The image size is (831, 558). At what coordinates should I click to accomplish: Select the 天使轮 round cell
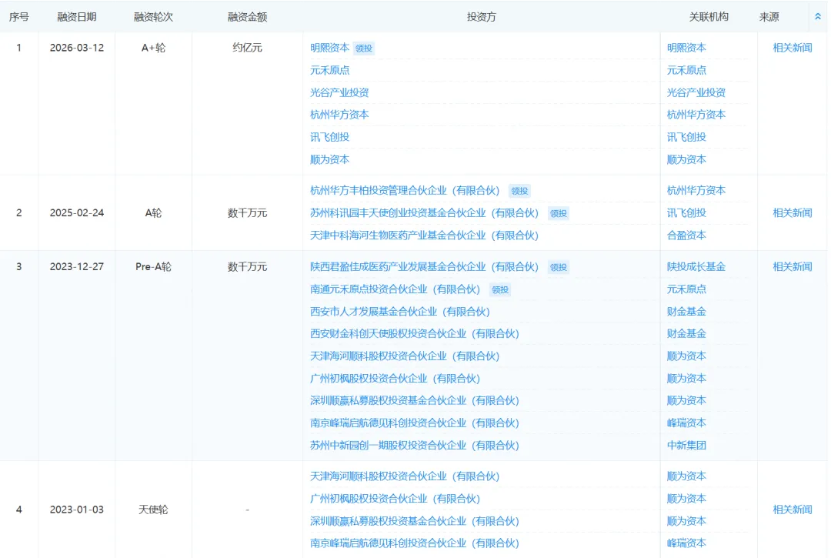click(153, 510)
